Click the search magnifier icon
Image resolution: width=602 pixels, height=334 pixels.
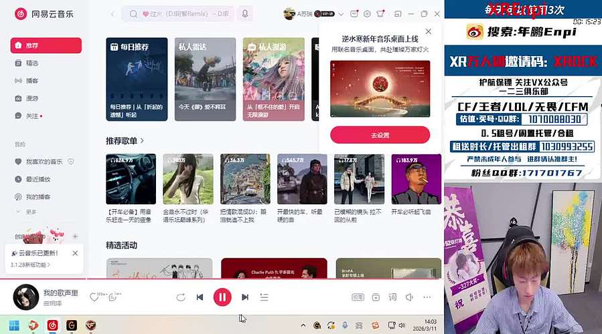coord(133,14)
